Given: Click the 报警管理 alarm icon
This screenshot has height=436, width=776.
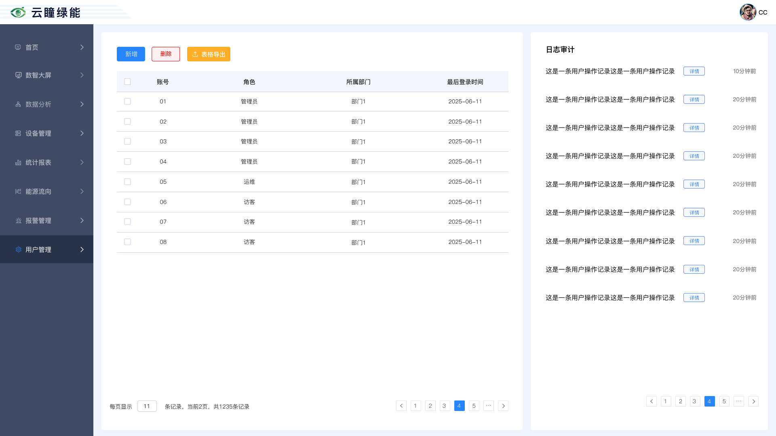Looking at the screenshot, I should [x=18, y=220].
